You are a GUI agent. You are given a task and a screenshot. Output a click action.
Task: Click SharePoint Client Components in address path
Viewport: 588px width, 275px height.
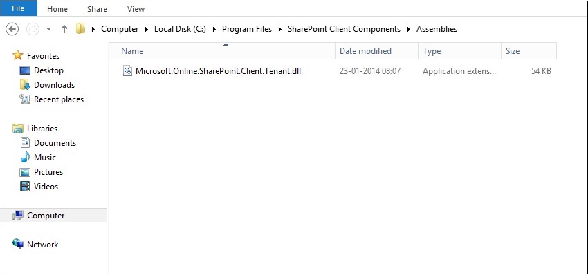point(344,29)
